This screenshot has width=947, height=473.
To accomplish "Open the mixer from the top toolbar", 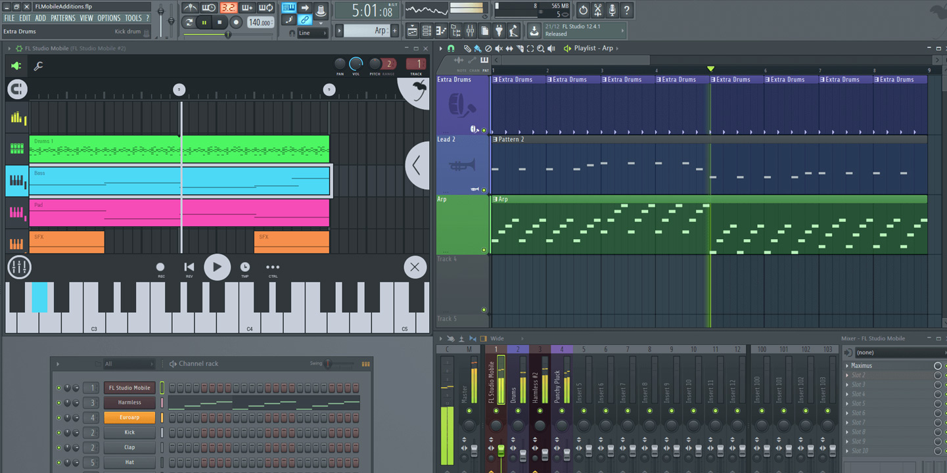I will tap(470, 31).
